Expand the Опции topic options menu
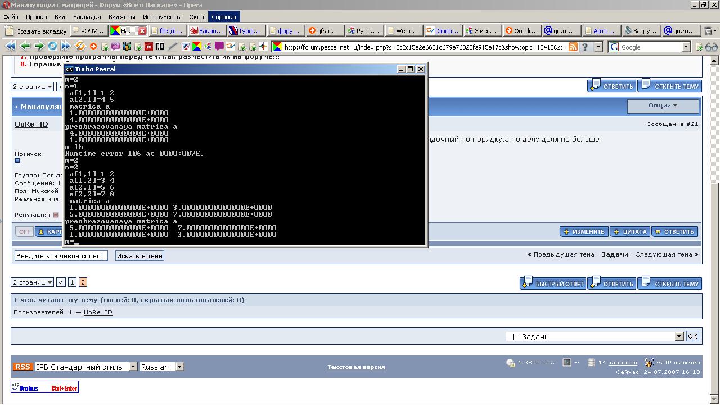Image resolution: width=720 pixels, height=405 pixels. [x=663, y=105]
